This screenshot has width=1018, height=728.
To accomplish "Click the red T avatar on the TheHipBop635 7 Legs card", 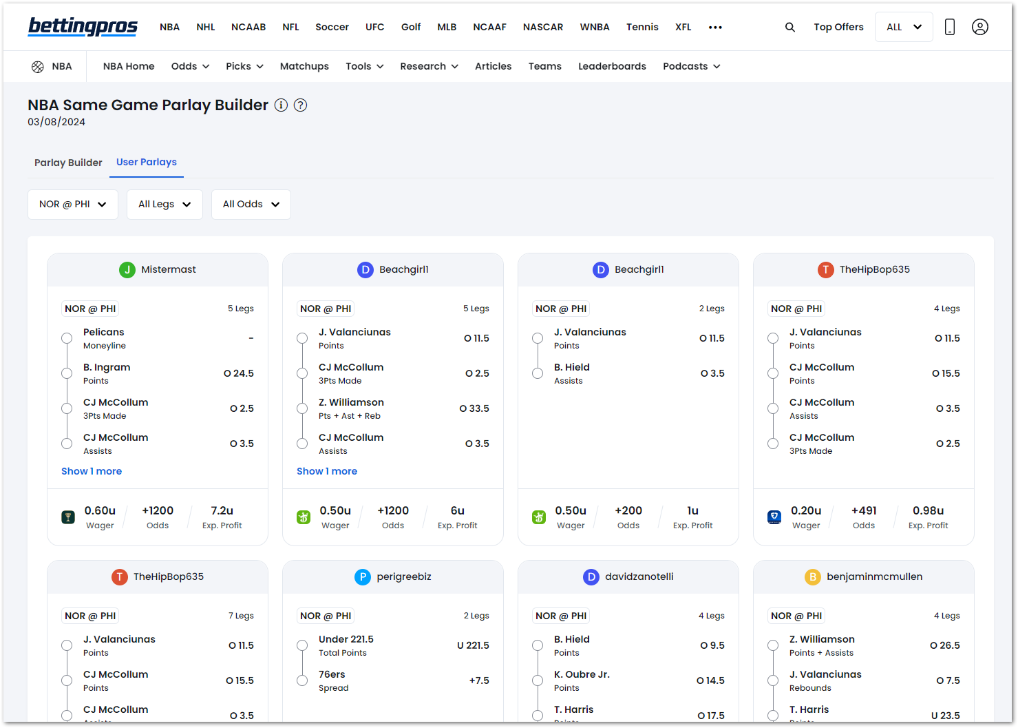I will (120, 577).
